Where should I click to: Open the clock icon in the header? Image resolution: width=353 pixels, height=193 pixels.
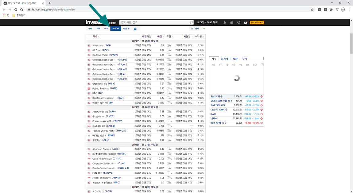[239, 22]
